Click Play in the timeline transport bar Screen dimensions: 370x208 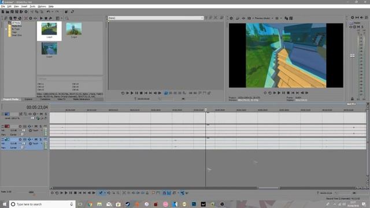[66, 193]
